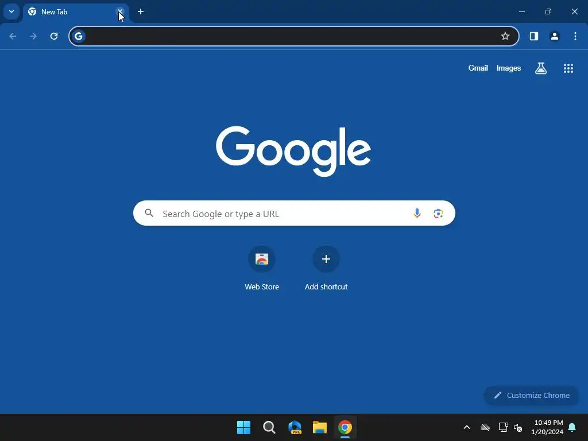
Task: Close the New Tab tab
Action: (x=120, y=11)
